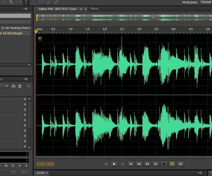This screenshot has width=212, height=176.
Task: Close the PIN BED TEST 1.wav editor
Action: point(86,9)
